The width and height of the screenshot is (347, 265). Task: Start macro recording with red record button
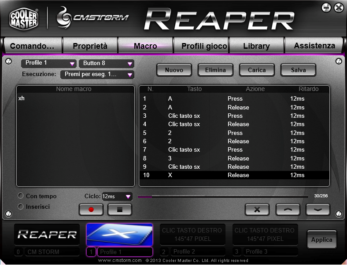pyautogui.click(x=91, y=210)
